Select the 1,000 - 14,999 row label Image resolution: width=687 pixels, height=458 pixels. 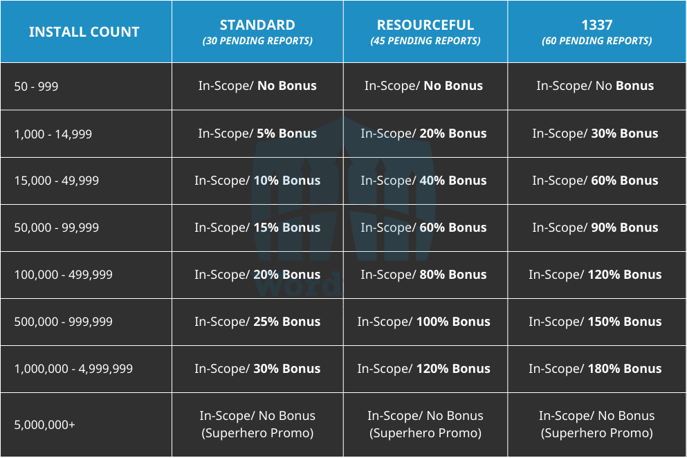click(53, 134)
